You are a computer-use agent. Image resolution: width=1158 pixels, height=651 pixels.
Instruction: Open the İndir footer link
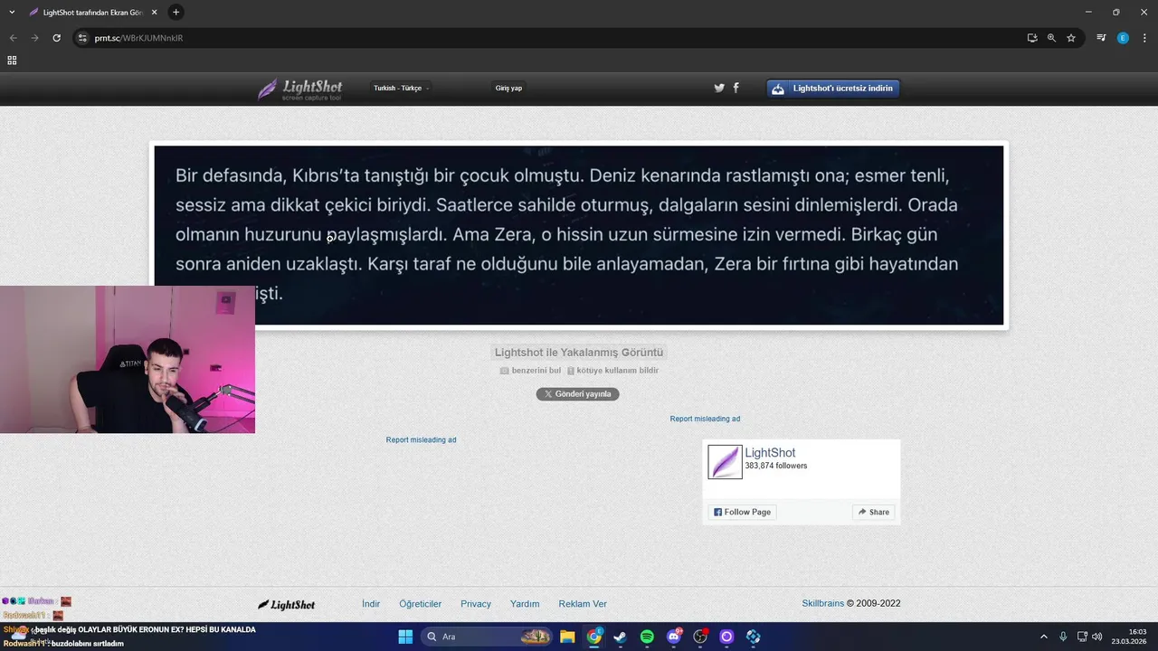click(x=371, y=604)
